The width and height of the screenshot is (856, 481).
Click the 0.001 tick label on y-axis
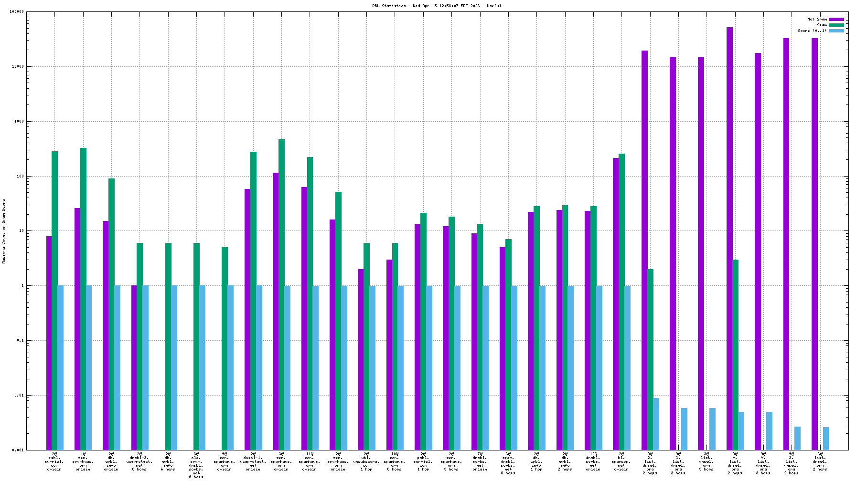pos(17,450)
